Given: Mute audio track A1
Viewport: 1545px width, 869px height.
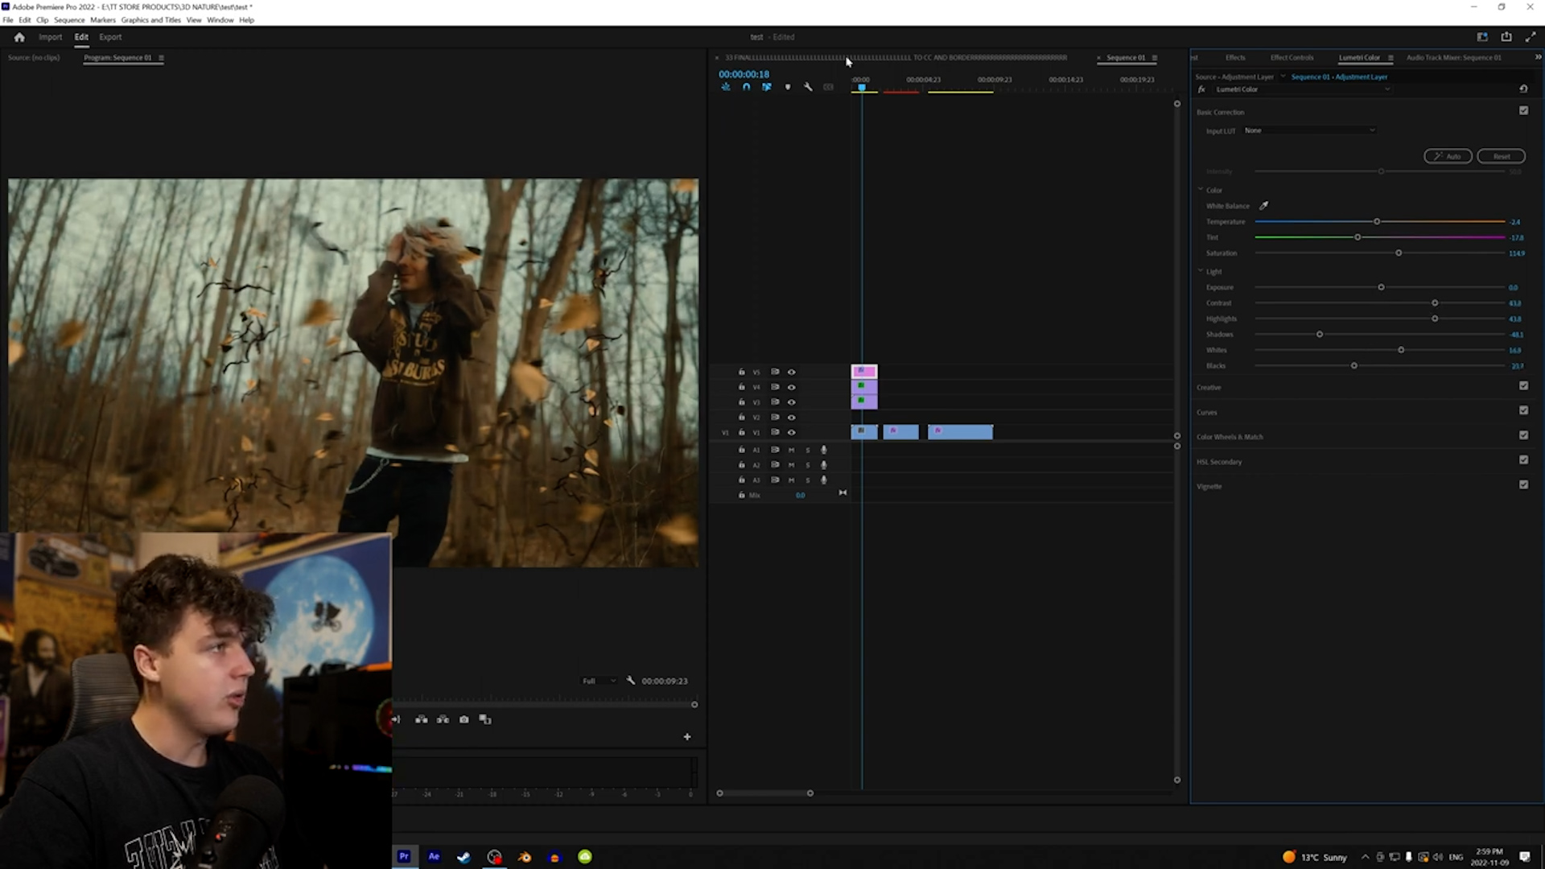Looking at the screenshot, I should [x=791, y=450].
